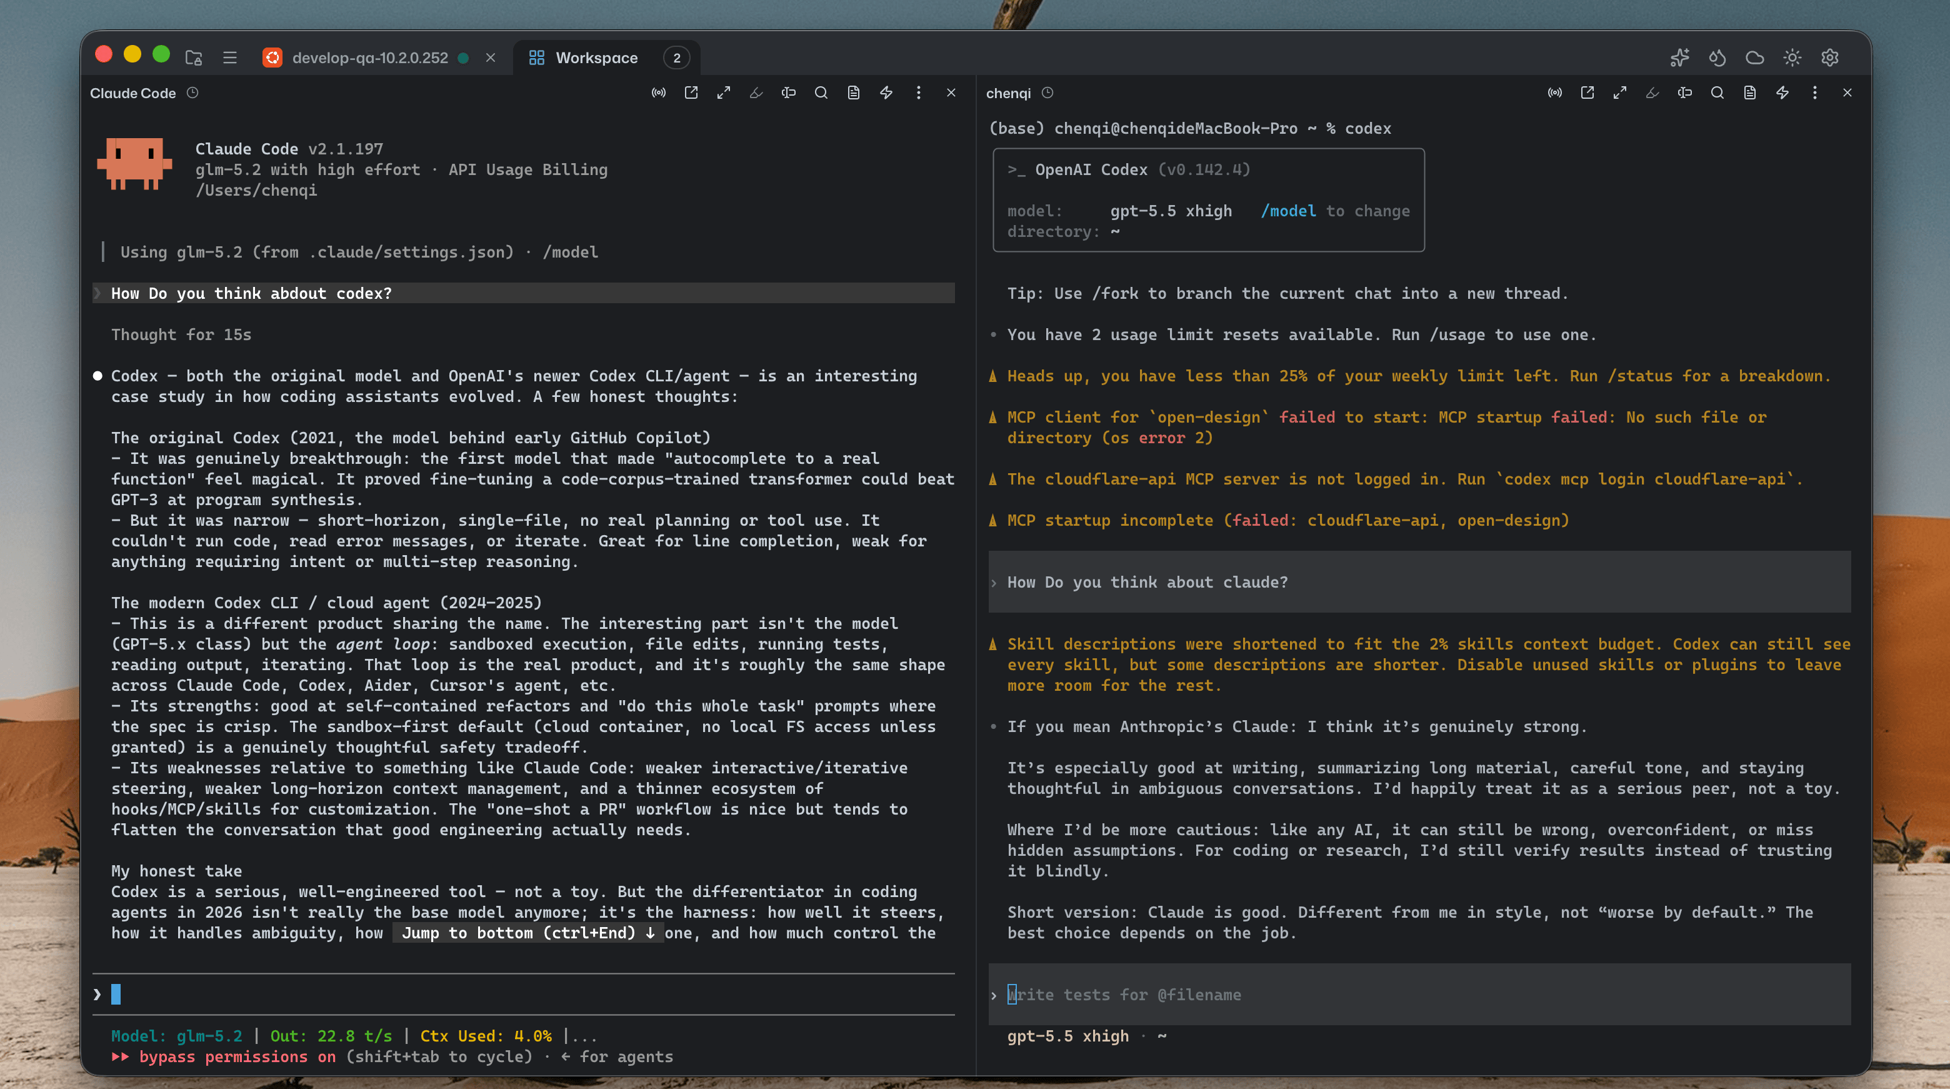The image size is (1950, 1089).
Task: Pop out the Claude Code pane to new window
Action: (x=691, y=93)
